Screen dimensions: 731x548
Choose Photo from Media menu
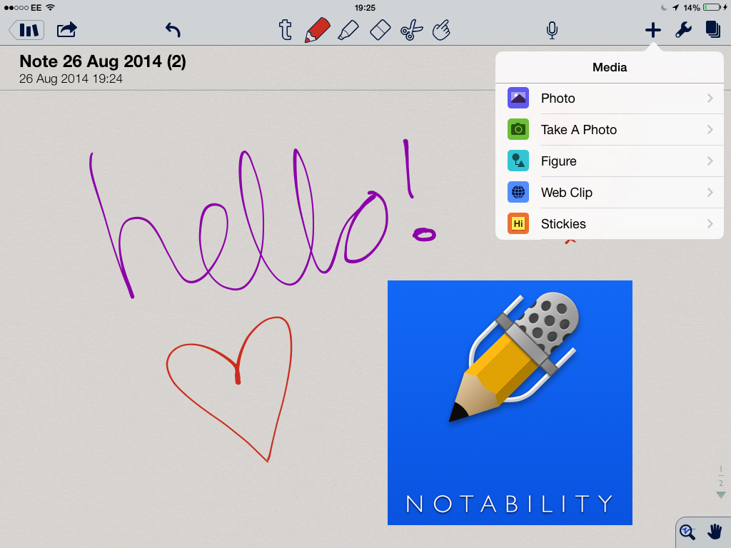[x=610, y=98]
